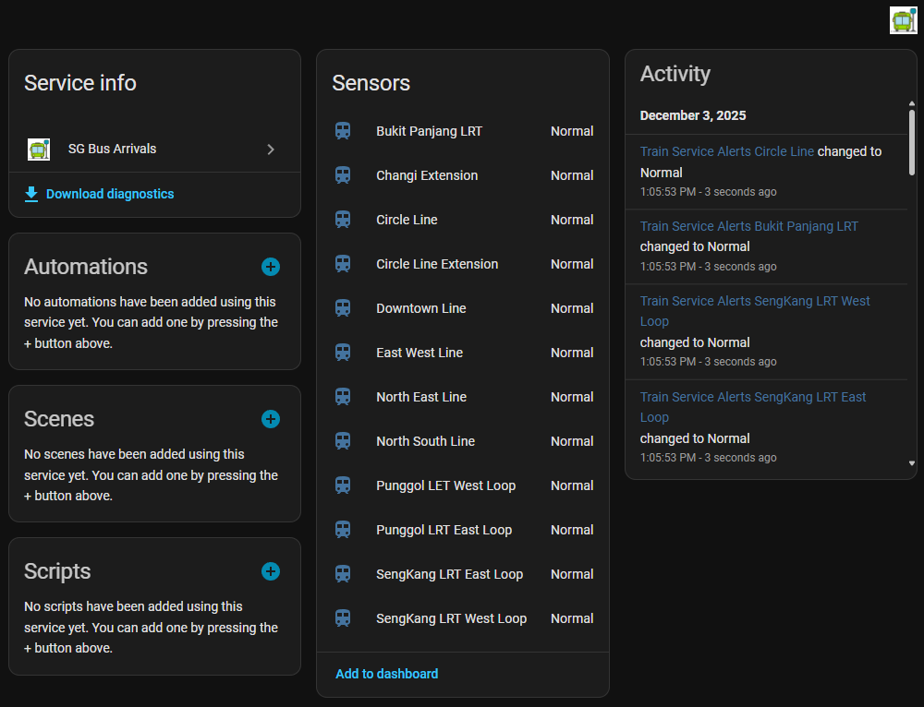Open the bus logo in top-right corner
Viewport: 924px width, 707px height.
point(903,20)
